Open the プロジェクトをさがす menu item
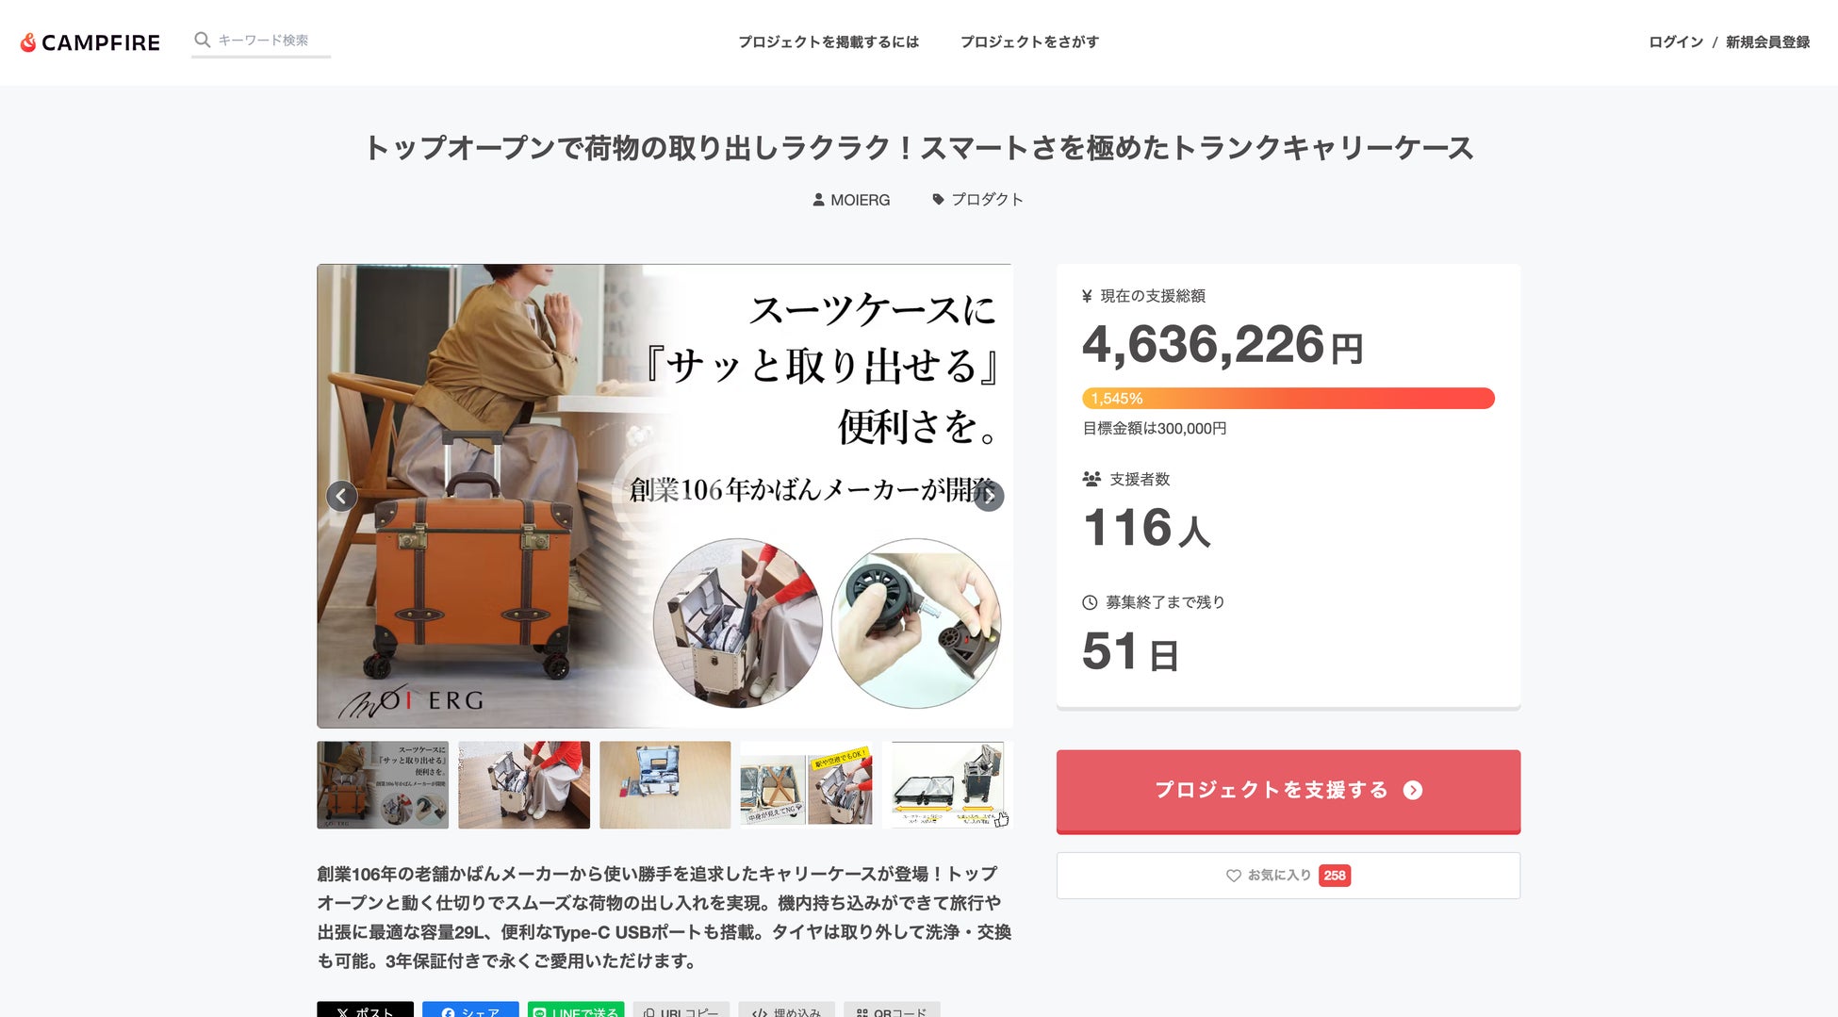 (x=1029, y=42)
